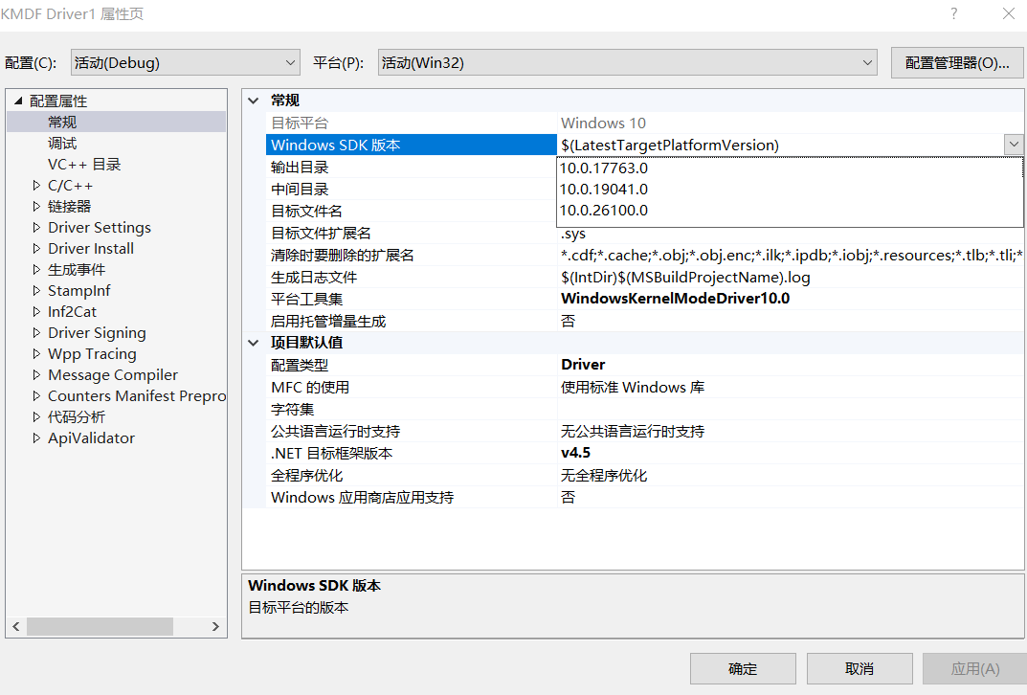1027x695 pixels.
Task: Close the KMDF Driver1 属性页 dialog
Action: 1009,13
